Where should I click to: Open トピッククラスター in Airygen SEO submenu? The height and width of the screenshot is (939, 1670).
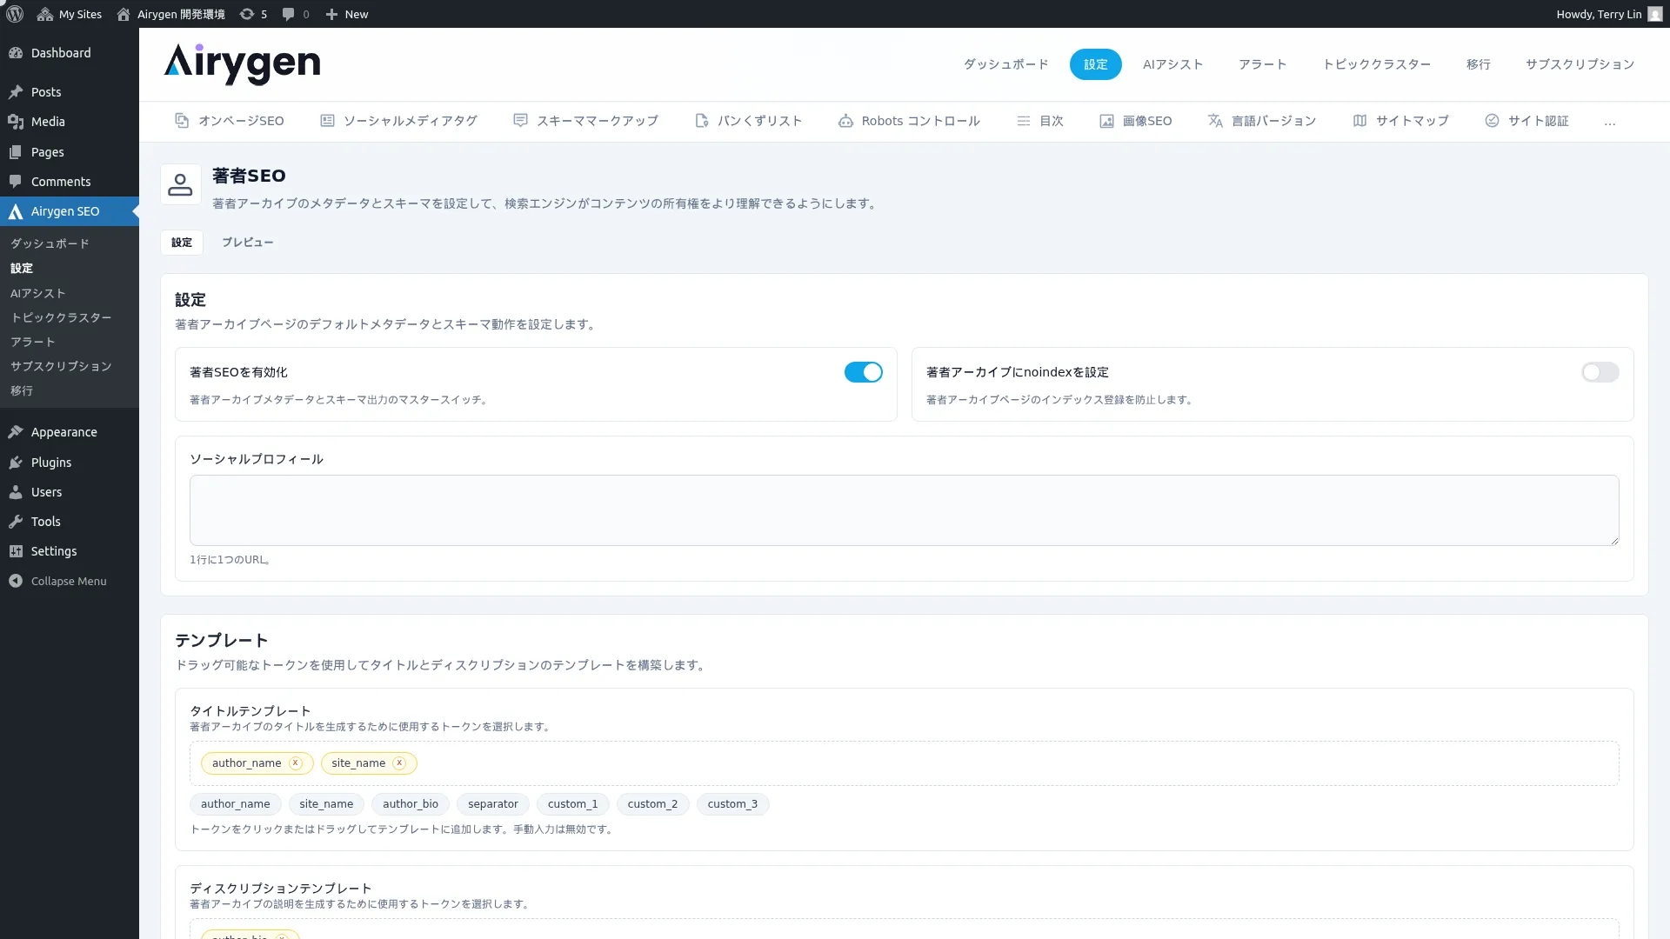[x=61, y=317]
